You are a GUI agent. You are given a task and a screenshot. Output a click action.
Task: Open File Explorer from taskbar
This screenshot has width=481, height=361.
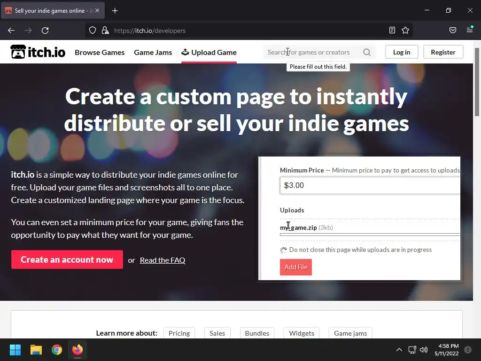pyautogui.click(x=36, y=350)
